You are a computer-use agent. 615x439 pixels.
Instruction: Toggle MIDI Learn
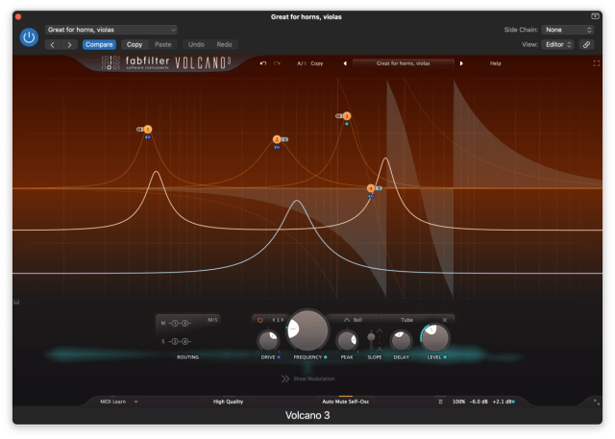113,402
